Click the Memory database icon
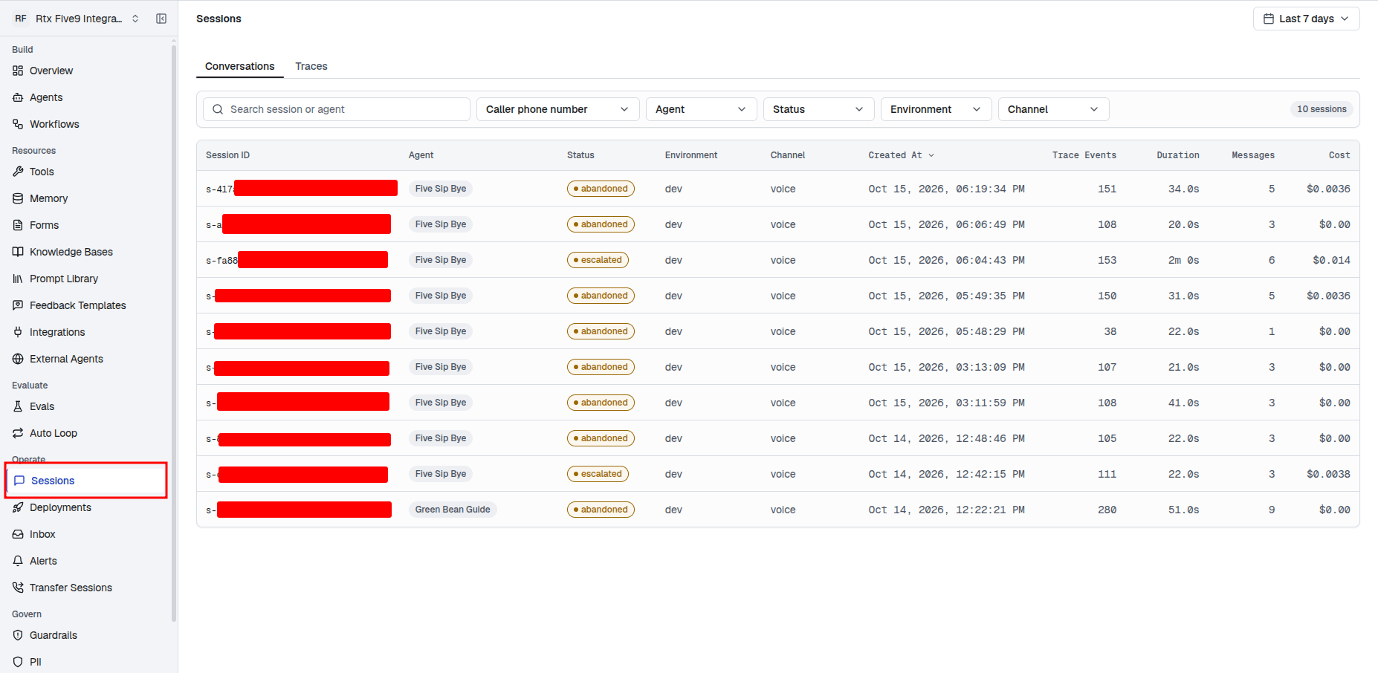Screen dimensions: 1378x673 (18, 198)
